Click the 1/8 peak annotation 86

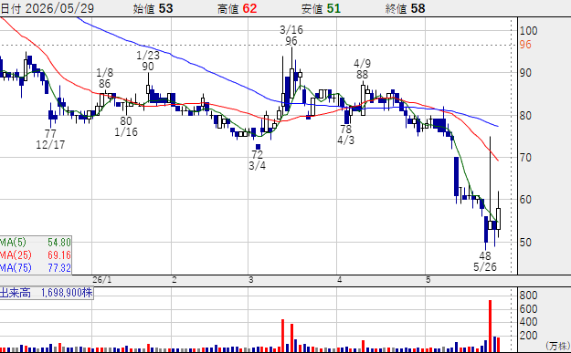104,84
